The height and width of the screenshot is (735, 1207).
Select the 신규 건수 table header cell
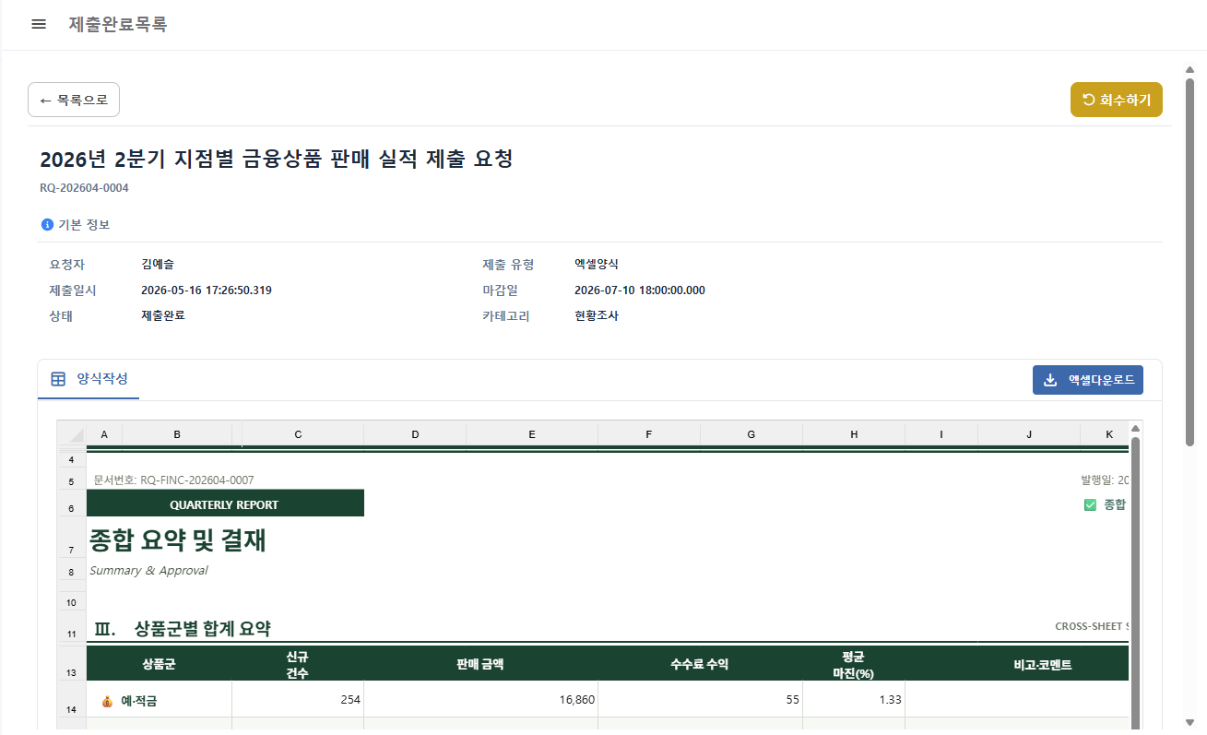click(x=298, y=664)
